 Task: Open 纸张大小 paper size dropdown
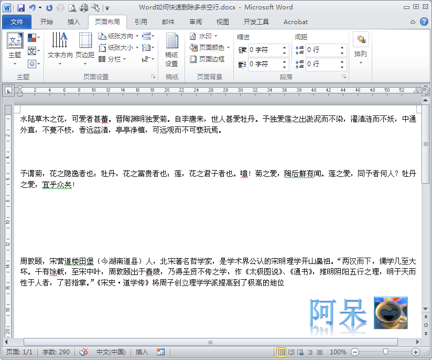click(x=118, y=48)
